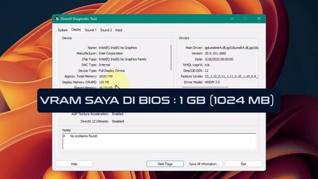
Task: Click the DirectX Diagnostic Tool title icon
Action: 57,19
